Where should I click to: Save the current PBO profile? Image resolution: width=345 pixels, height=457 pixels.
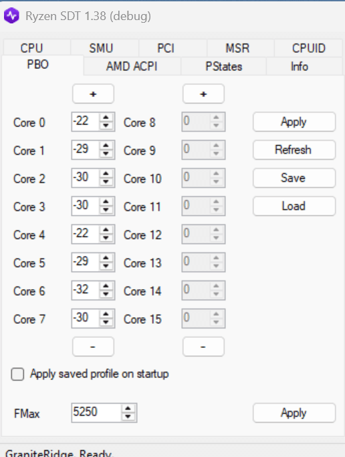[294, 178]
